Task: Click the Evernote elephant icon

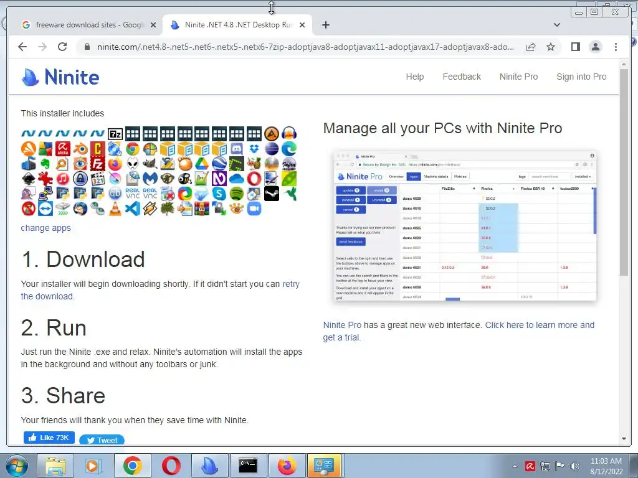Action: coord(45,164)
